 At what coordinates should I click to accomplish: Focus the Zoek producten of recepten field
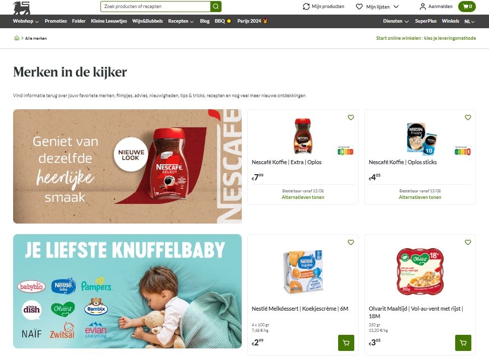[155, 7]
